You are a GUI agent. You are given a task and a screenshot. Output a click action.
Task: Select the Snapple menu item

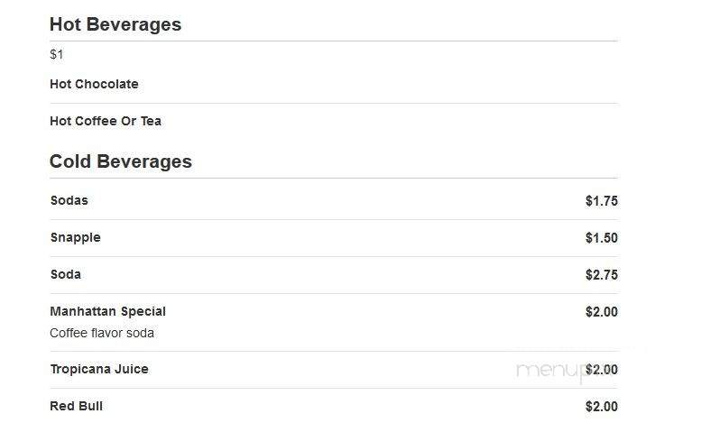(76, 238)
